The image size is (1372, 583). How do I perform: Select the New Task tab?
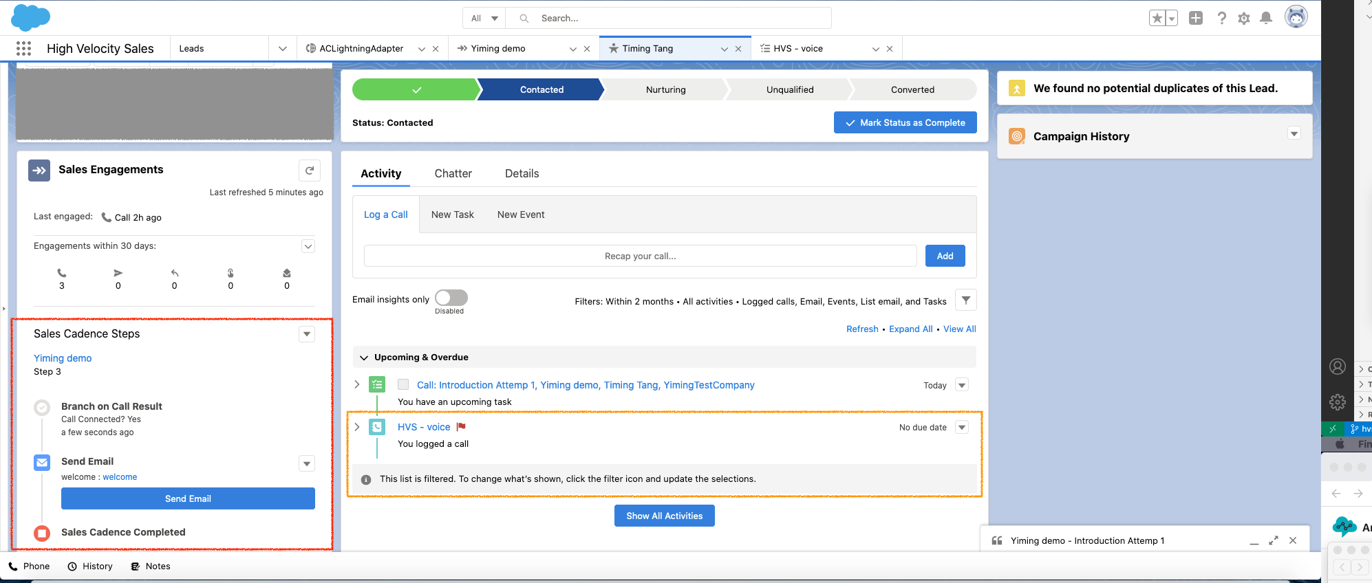(452, 214)
